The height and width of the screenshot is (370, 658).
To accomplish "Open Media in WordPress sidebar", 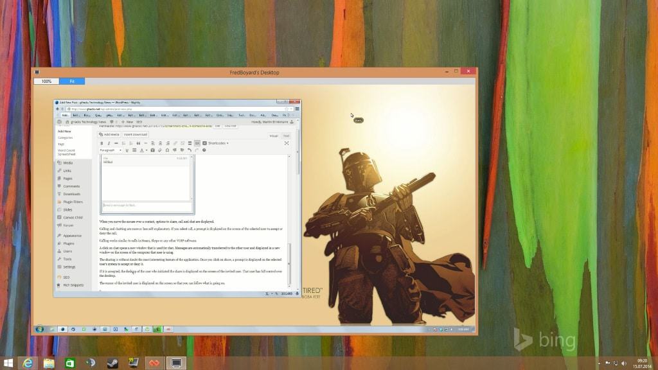I will point(68,163).
